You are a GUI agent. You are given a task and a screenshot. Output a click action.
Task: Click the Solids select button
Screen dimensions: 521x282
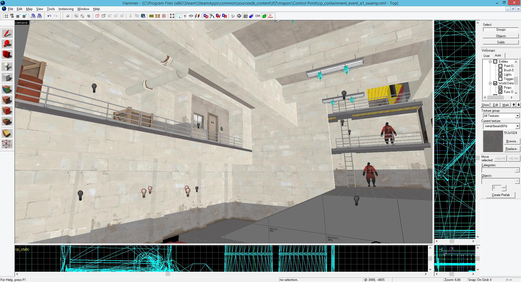(x=501, y=42)
